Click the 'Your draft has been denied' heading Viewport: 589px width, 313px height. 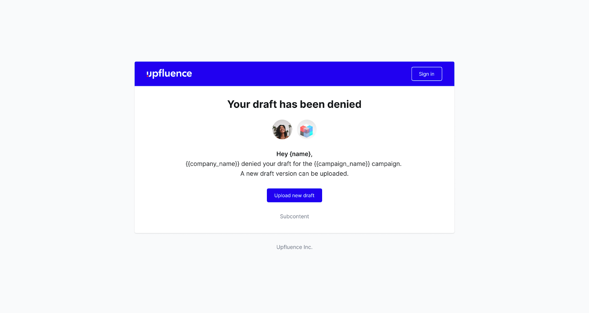pos(294,104)
